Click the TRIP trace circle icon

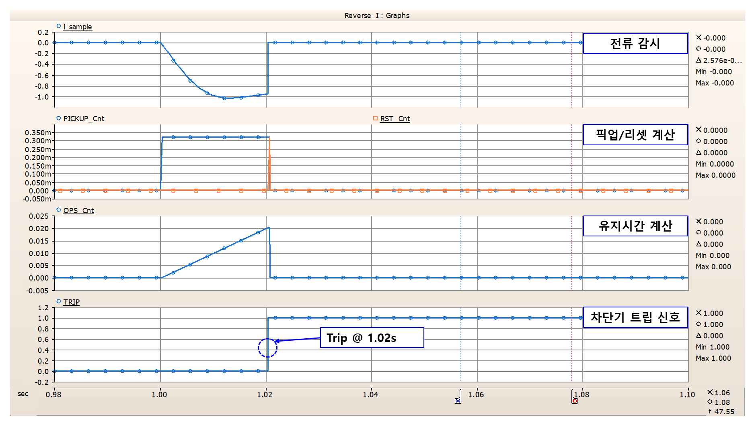[x=59, y=301]
